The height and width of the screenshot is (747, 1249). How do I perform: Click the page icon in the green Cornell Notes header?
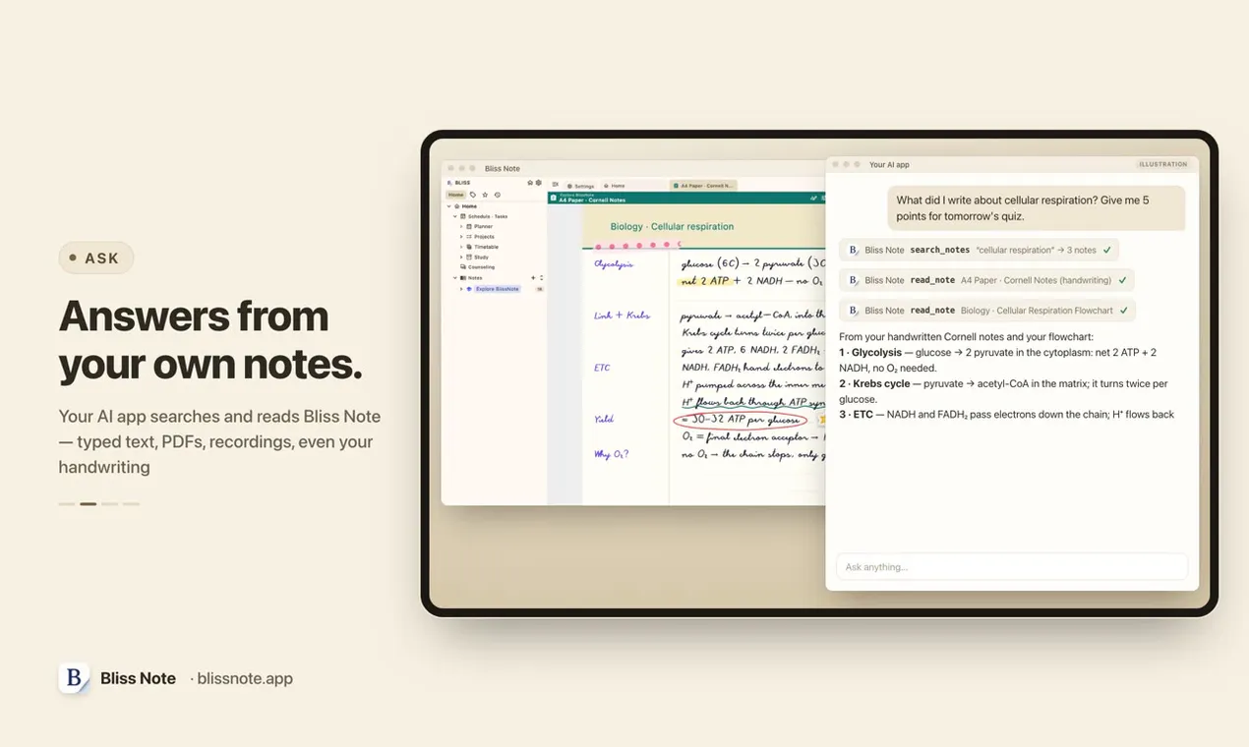pyautogui.click(x=554, y=199)
